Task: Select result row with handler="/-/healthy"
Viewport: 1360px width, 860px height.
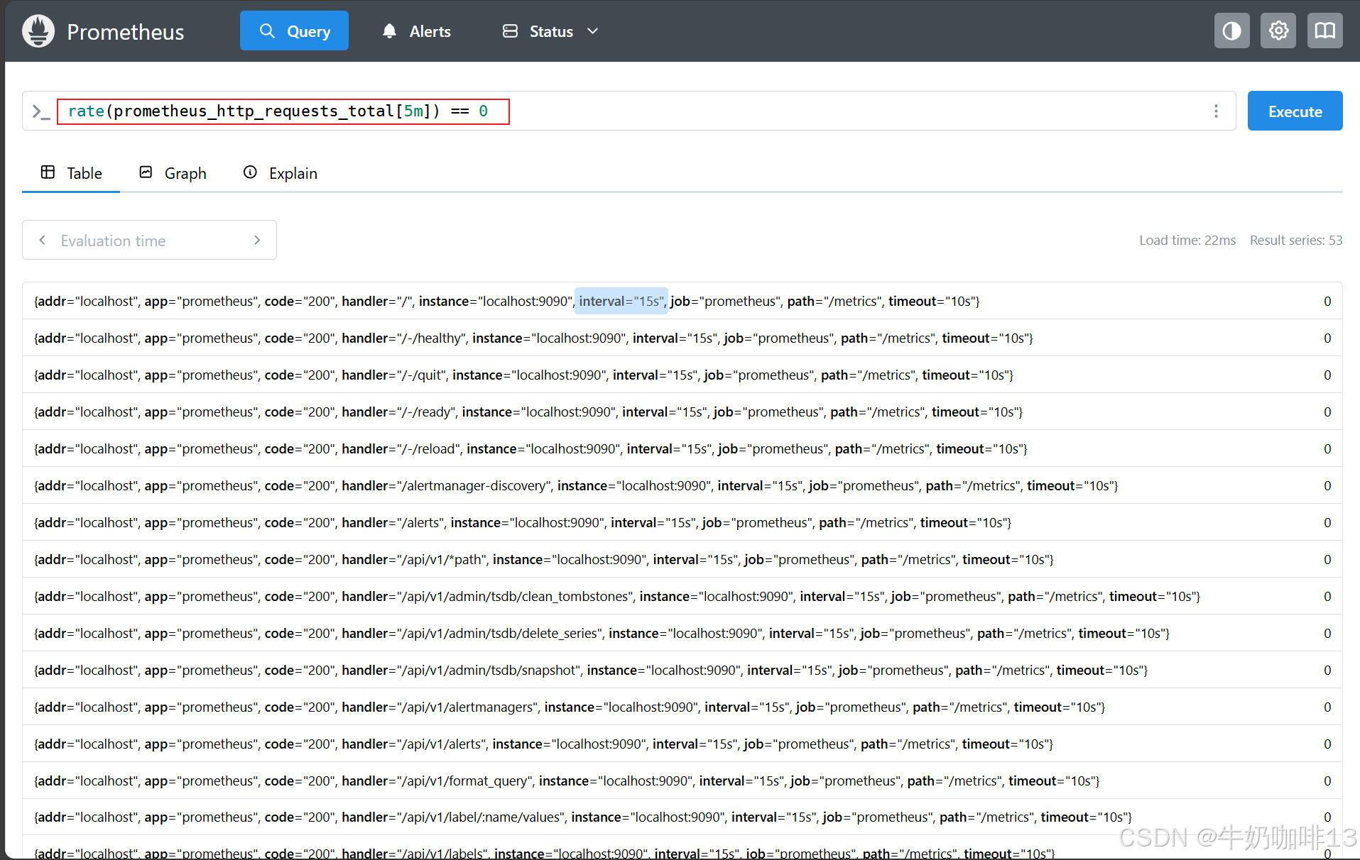Action: (682, 338)
